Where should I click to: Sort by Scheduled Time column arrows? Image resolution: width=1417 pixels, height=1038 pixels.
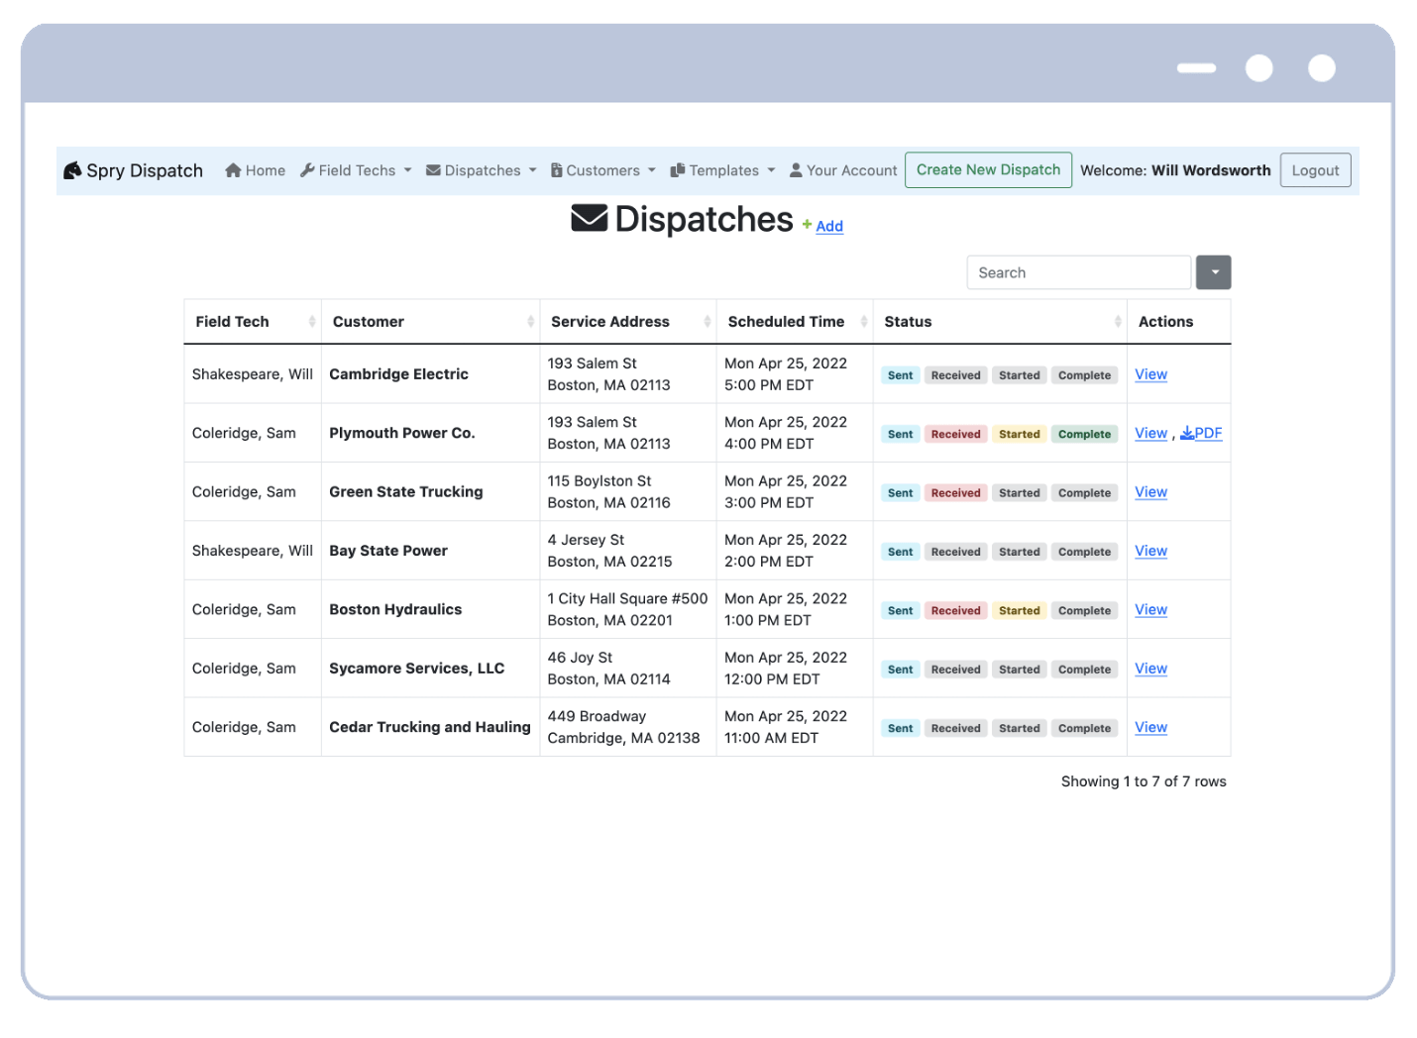tap(863, 322)
